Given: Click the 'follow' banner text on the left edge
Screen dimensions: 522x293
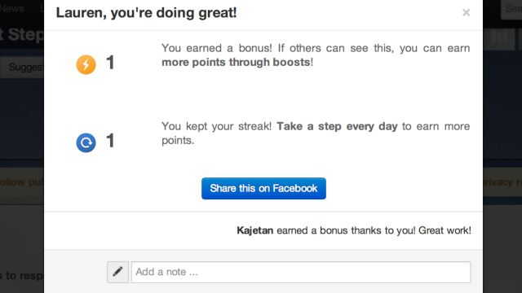Looking at the screenshot, I should pos(22,181).
